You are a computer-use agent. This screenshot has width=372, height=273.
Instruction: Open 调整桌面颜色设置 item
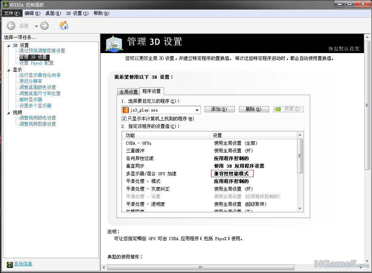pos(37,87)
